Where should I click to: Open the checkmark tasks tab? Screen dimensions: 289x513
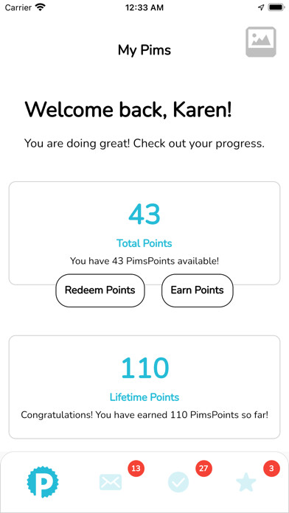[x=178, y=482]
